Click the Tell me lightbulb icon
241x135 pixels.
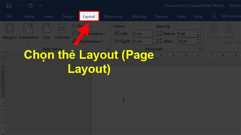(214, 16)
